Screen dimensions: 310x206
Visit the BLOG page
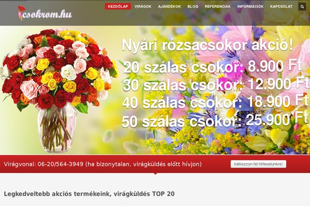click(193, 7)
